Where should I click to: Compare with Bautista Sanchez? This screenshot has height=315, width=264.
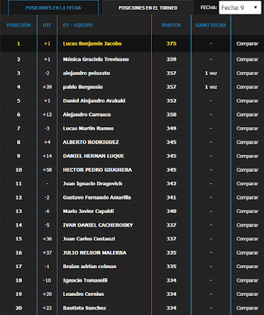[x=247, y=308]
